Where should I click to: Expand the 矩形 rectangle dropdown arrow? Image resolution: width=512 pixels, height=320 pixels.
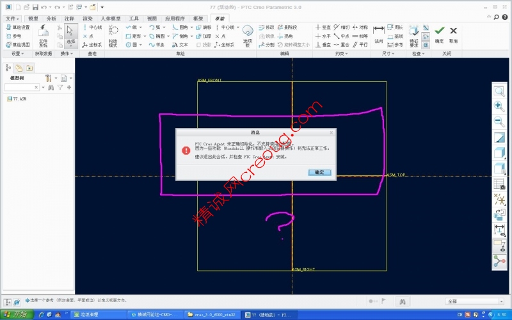(x=145, y=36)
